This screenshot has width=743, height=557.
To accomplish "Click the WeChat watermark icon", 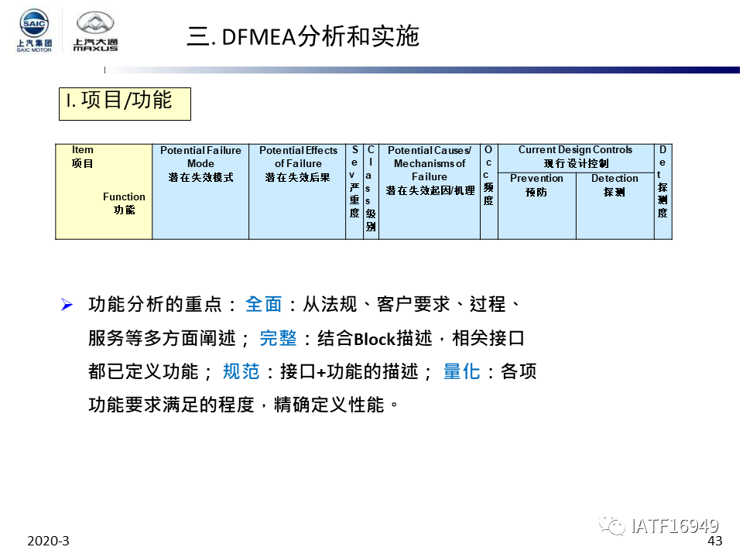I will [615, 527].
